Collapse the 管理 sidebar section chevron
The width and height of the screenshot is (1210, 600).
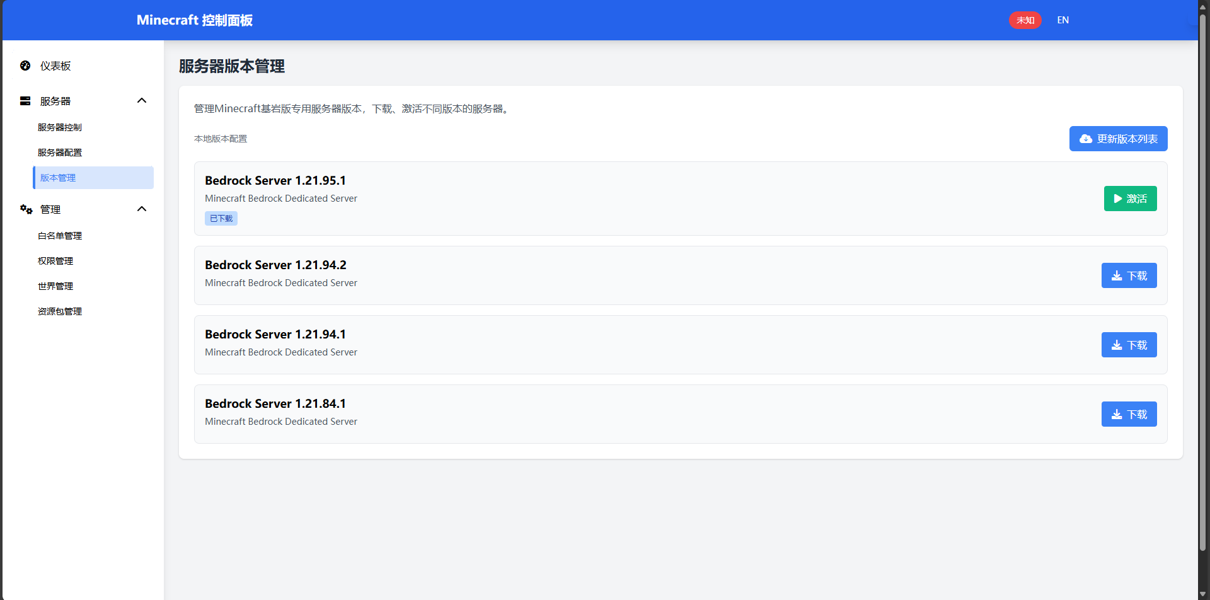click(x=142, y=209)
